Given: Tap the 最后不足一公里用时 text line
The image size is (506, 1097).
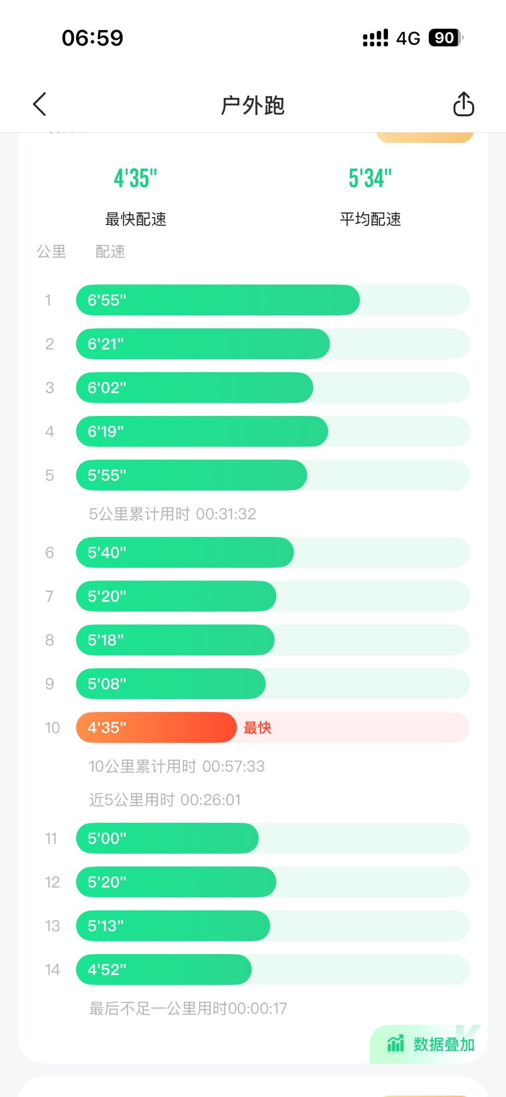Looking at the screenshot, I should point(188,1008).
